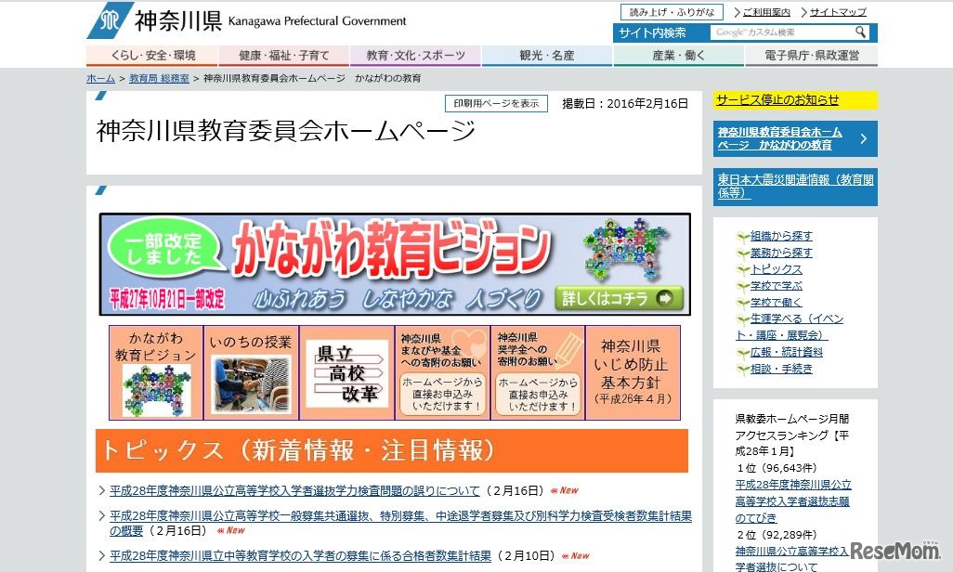Open 学力検査問題の誤りについて news link
Screen dimensions: 953x572
pyautogui.click(x=294, y=490)
